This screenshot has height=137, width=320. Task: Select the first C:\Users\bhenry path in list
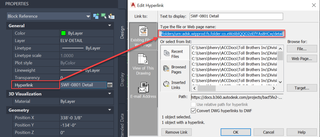(x=235, y=48)
